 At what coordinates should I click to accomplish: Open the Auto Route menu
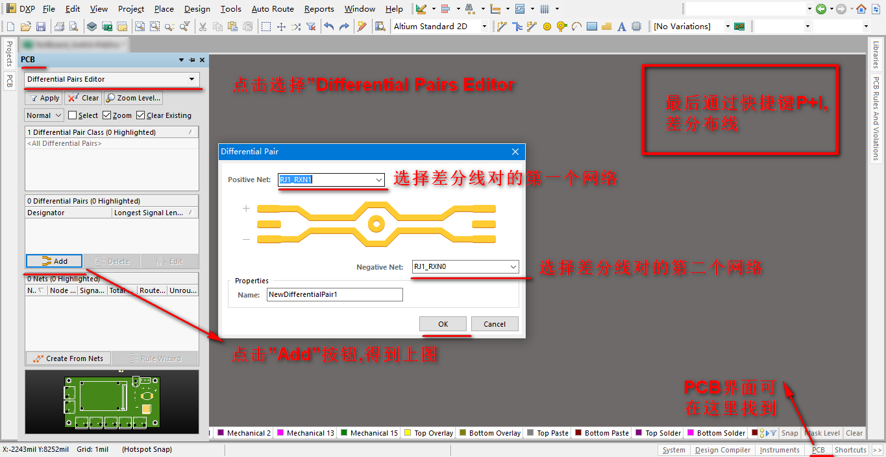(273, 9)
